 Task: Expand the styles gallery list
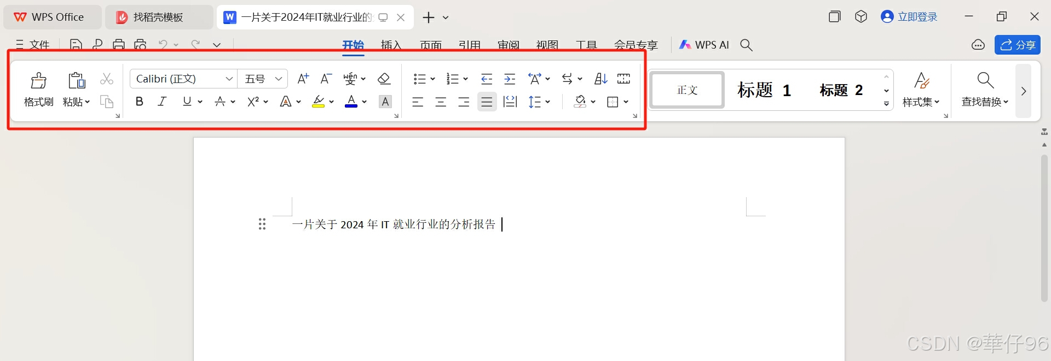pos(886,104)
